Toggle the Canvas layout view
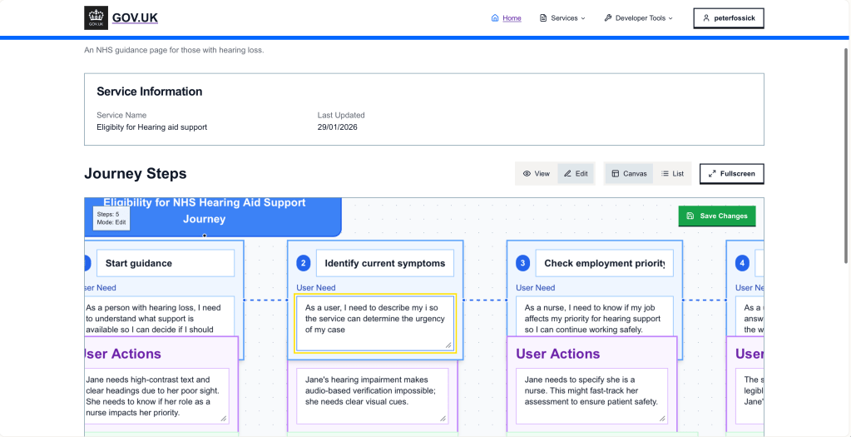The height and width of the screenshot is (437, 851). click(629, 174)
